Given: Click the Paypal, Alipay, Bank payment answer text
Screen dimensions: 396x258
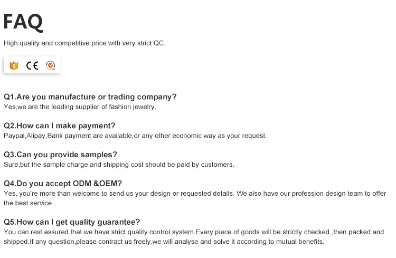Looking at the screenshot, I should coord(135,136).
